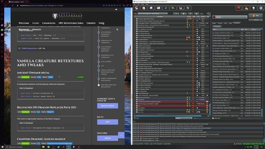The height and width of the screenshot is (149, 265).
Task: Open the warning triangle problems icon
Action: (x=246, y=8)
